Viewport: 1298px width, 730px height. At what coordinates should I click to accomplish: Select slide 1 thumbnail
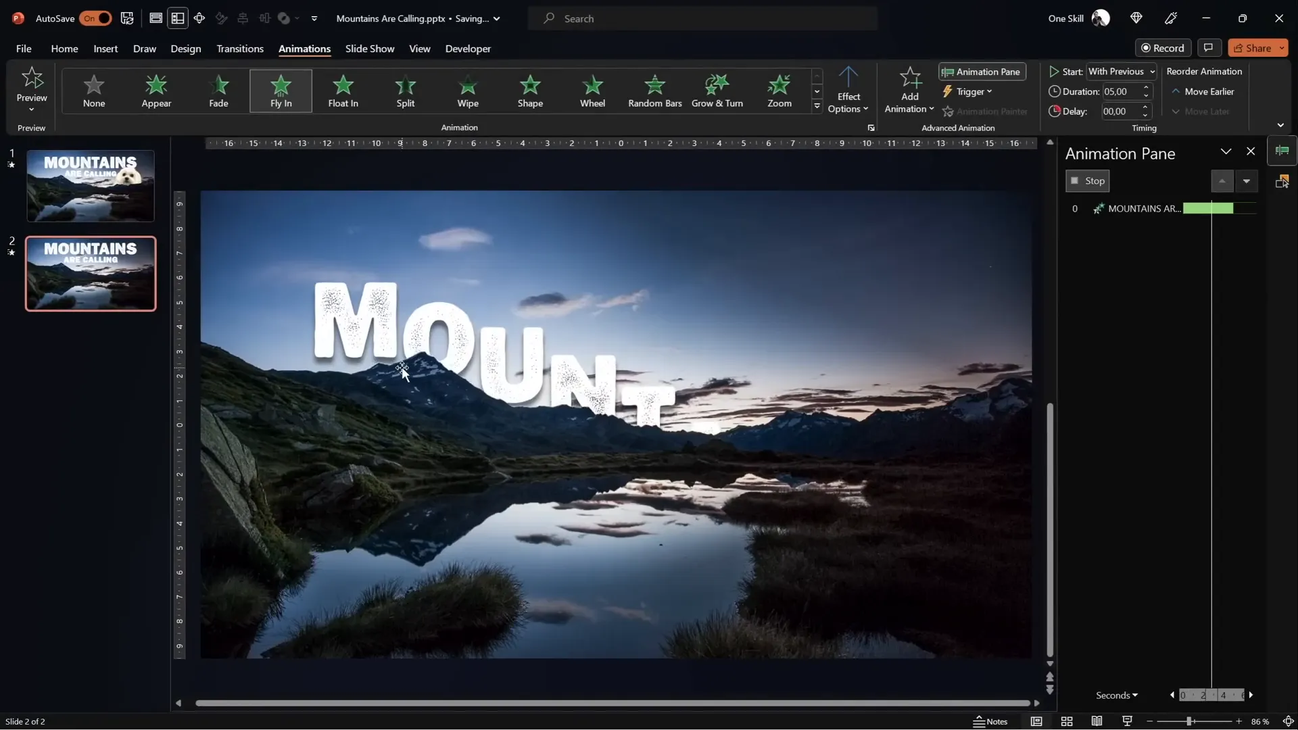tap(91, 186)
